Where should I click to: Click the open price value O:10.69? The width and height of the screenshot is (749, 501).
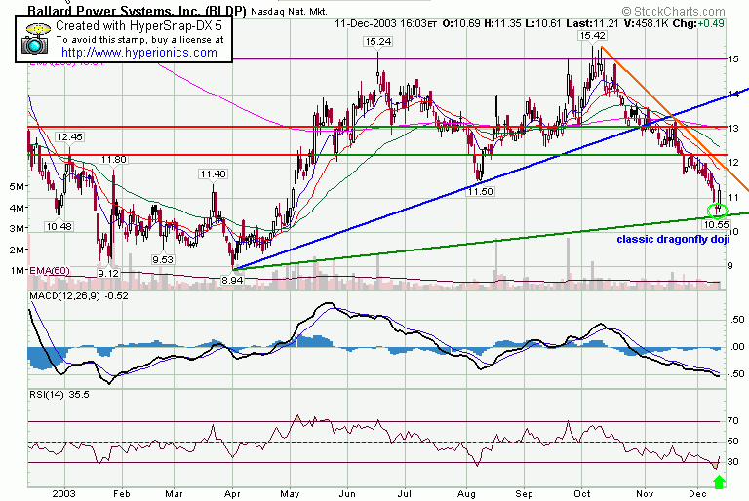tap(461, 23)
